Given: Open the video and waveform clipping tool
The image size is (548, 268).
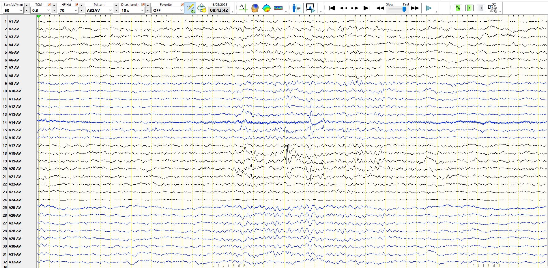Looking at the screenshot, I should pos(493,8).
